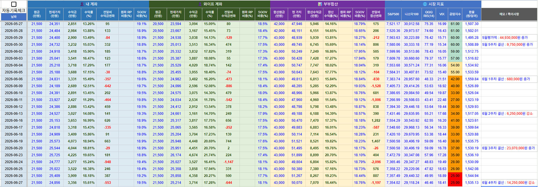The height and width of the screenshot is (187, 538).
Task: Select the QQQ RIS(14) column header
Action: (429, 14)
